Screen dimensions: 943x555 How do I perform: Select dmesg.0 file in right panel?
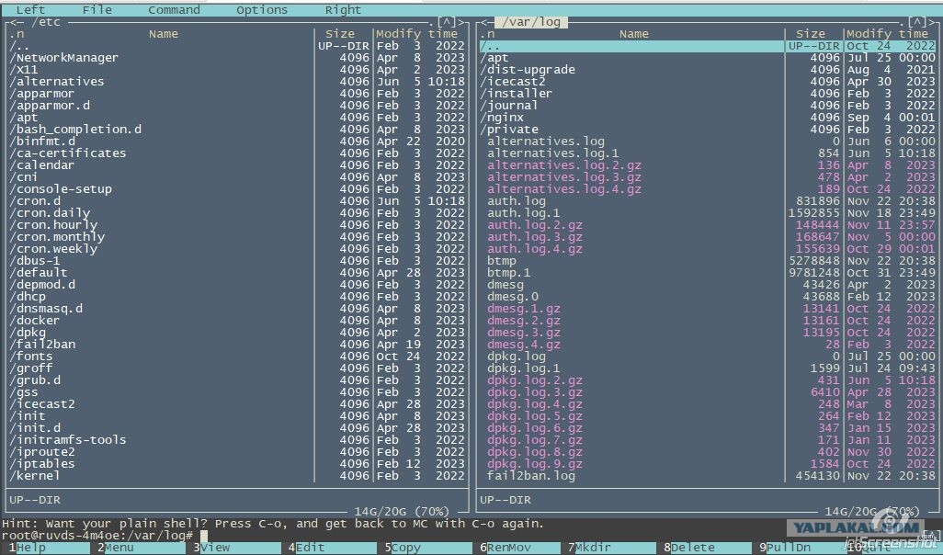(x=708, y=297)
